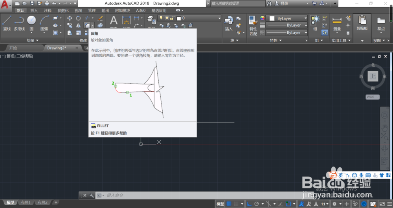Select the Line (直线) tool

pyautogui.click(x=7, y=23)
